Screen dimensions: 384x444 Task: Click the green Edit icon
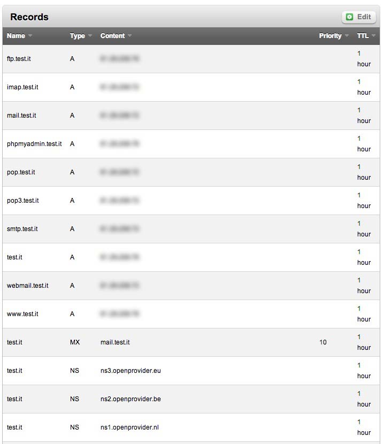pyautogui.click(x=349, y=17)
